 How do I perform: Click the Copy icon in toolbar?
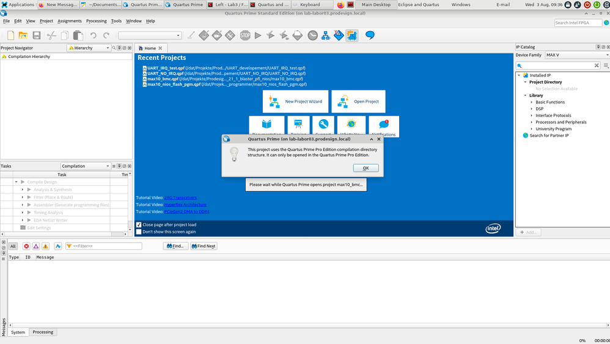point(65,35)
